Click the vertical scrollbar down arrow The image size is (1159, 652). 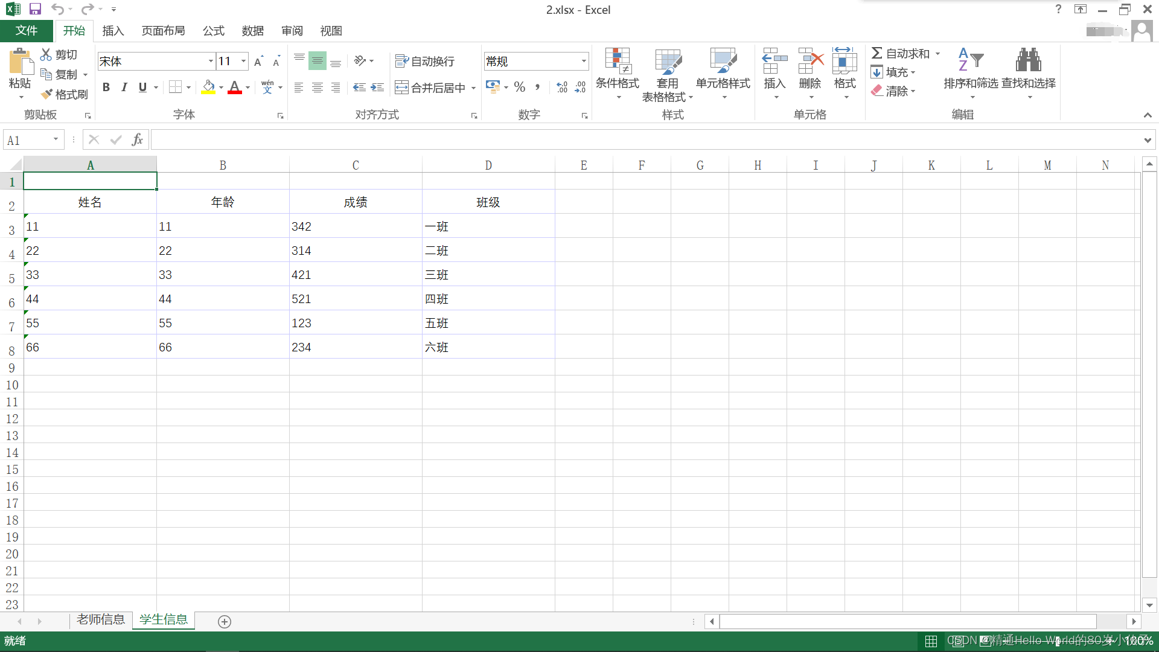point(1149,605)
